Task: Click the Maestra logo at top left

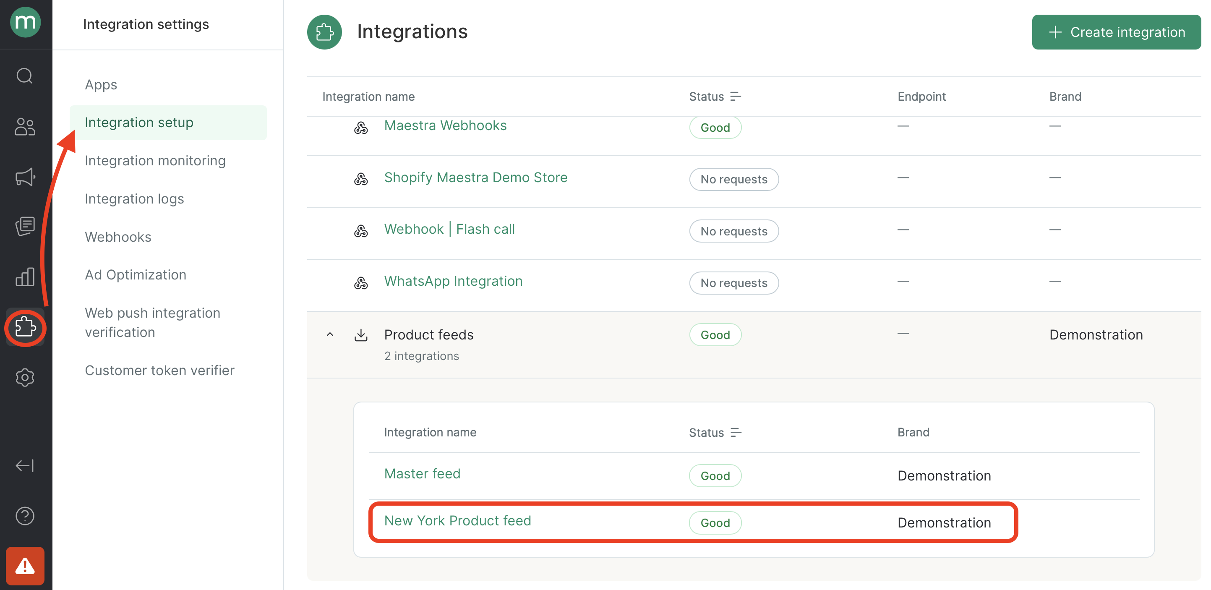Action: point(25,22)
